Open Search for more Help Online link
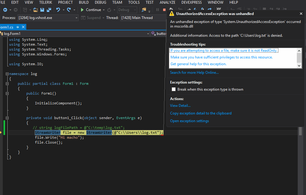The width and height of the screenshot is (306, 195). tap(193, 72)
